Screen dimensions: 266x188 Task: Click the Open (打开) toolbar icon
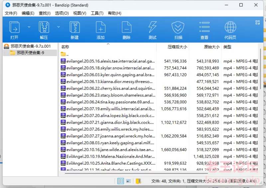click(14, 27)
